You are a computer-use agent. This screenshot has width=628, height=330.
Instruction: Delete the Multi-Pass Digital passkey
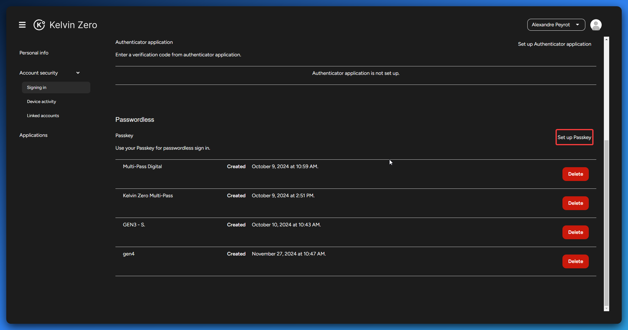(575, 174)
